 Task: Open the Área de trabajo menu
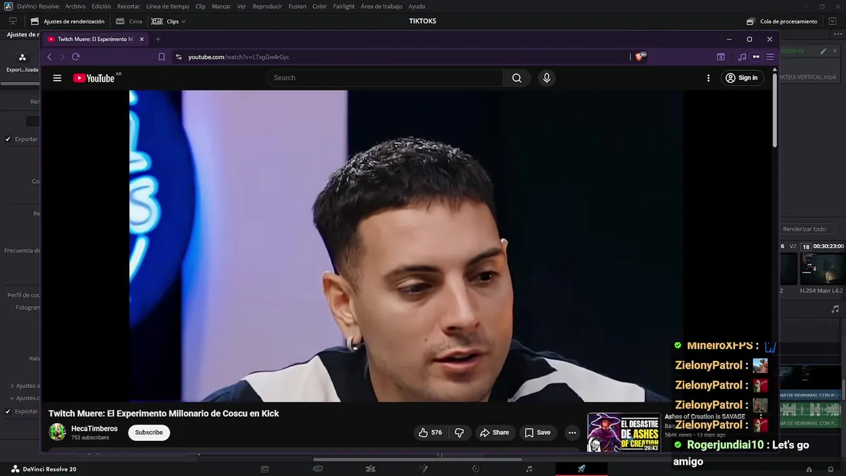click(x=381, y=6)
